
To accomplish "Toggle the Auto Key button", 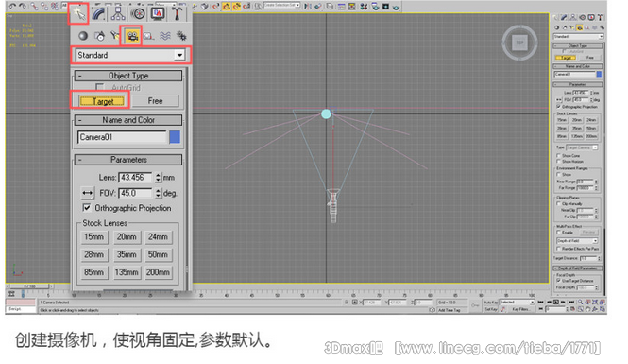I will (491, 303).
